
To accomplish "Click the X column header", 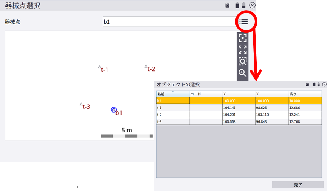I will (239, 94).
